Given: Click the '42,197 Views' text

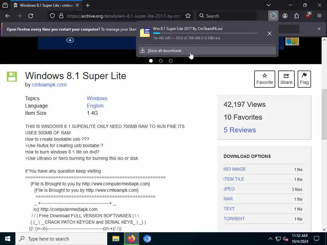Looking at the screenshot, I should [244, 104].
